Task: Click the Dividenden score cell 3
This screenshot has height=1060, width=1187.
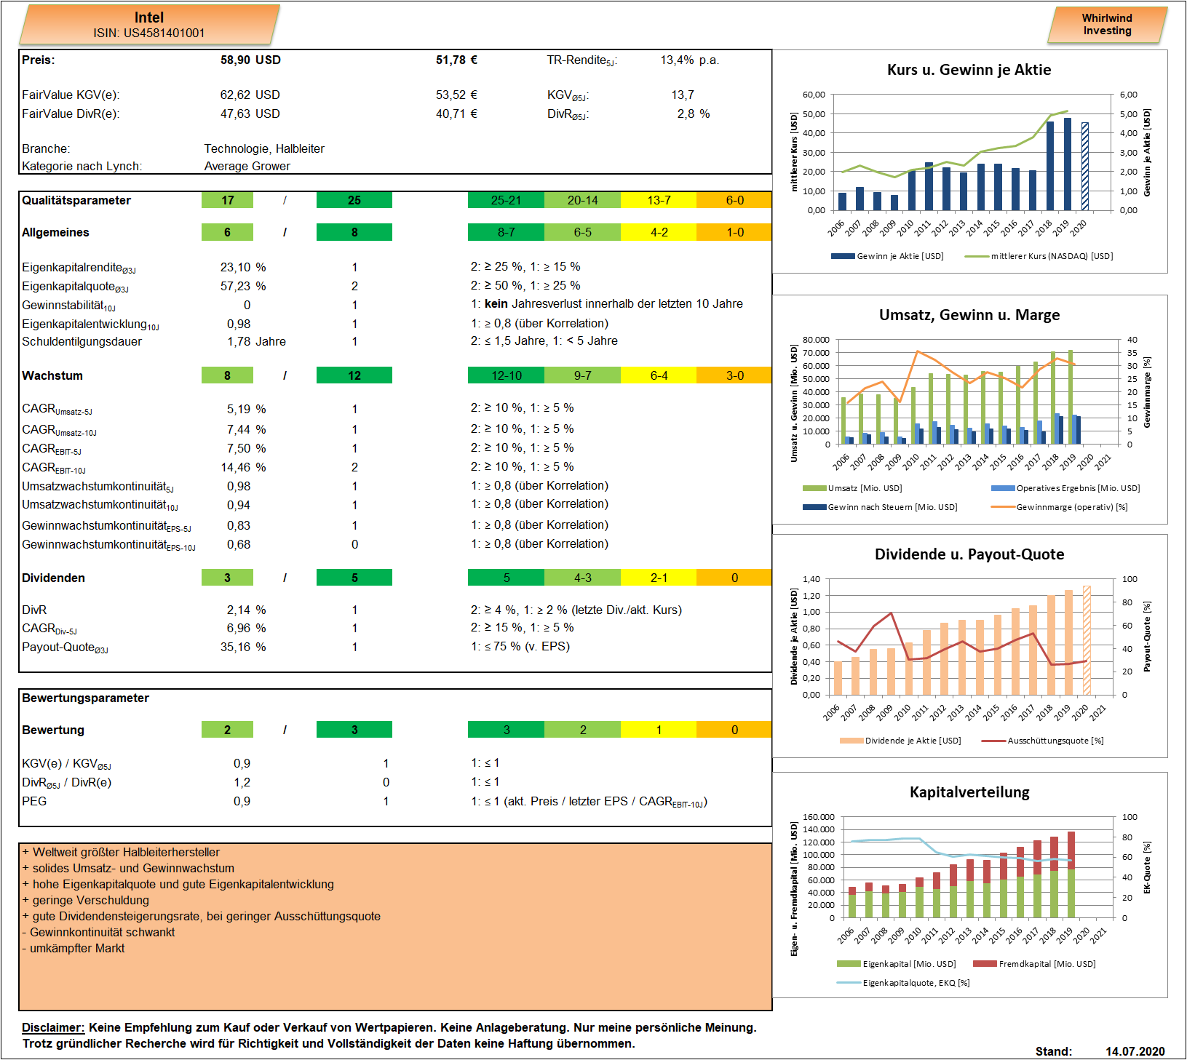Action: [227, 578]
